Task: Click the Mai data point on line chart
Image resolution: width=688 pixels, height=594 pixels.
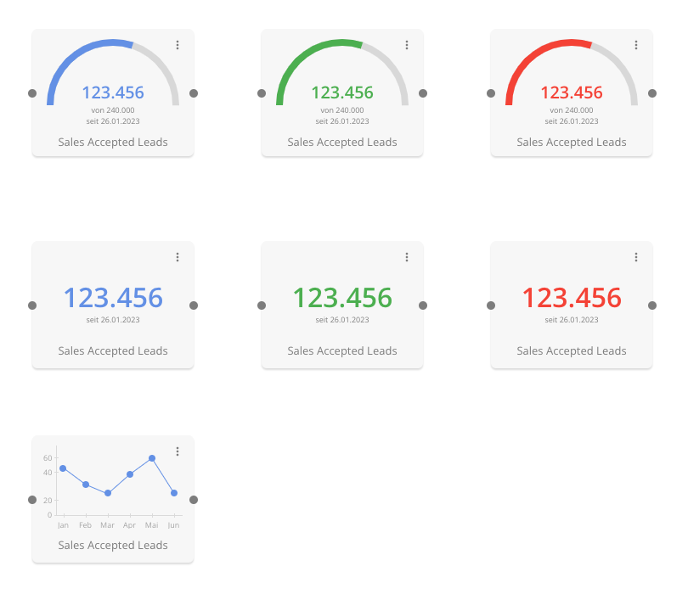Action: pyautogui.click(x=152, y=458)
